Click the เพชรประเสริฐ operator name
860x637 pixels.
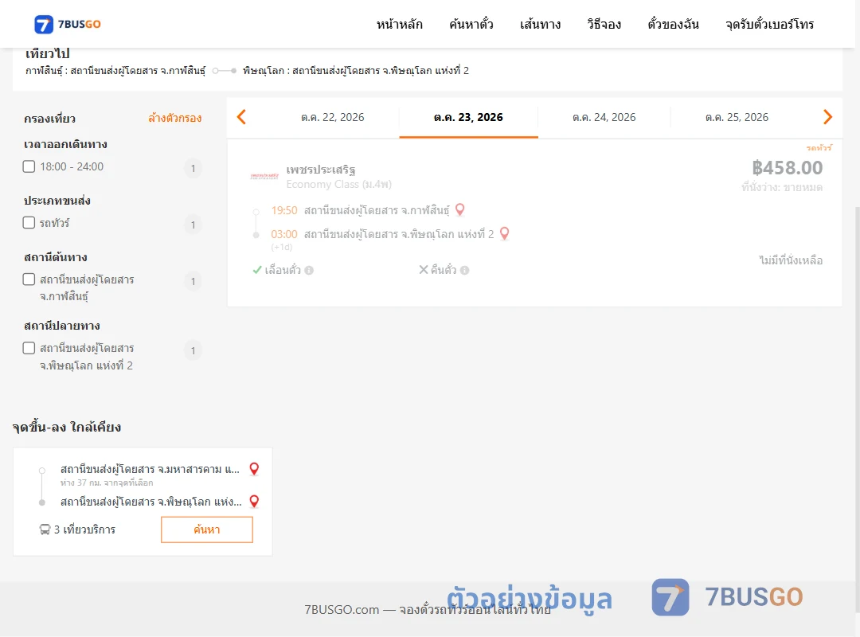click(x=321, y=170)
